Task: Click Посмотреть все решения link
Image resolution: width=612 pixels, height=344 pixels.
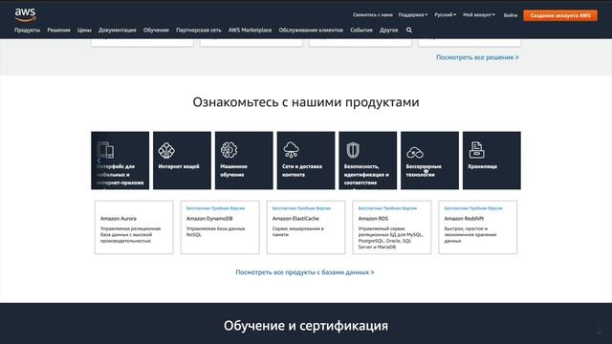Action: pos(477,57)
